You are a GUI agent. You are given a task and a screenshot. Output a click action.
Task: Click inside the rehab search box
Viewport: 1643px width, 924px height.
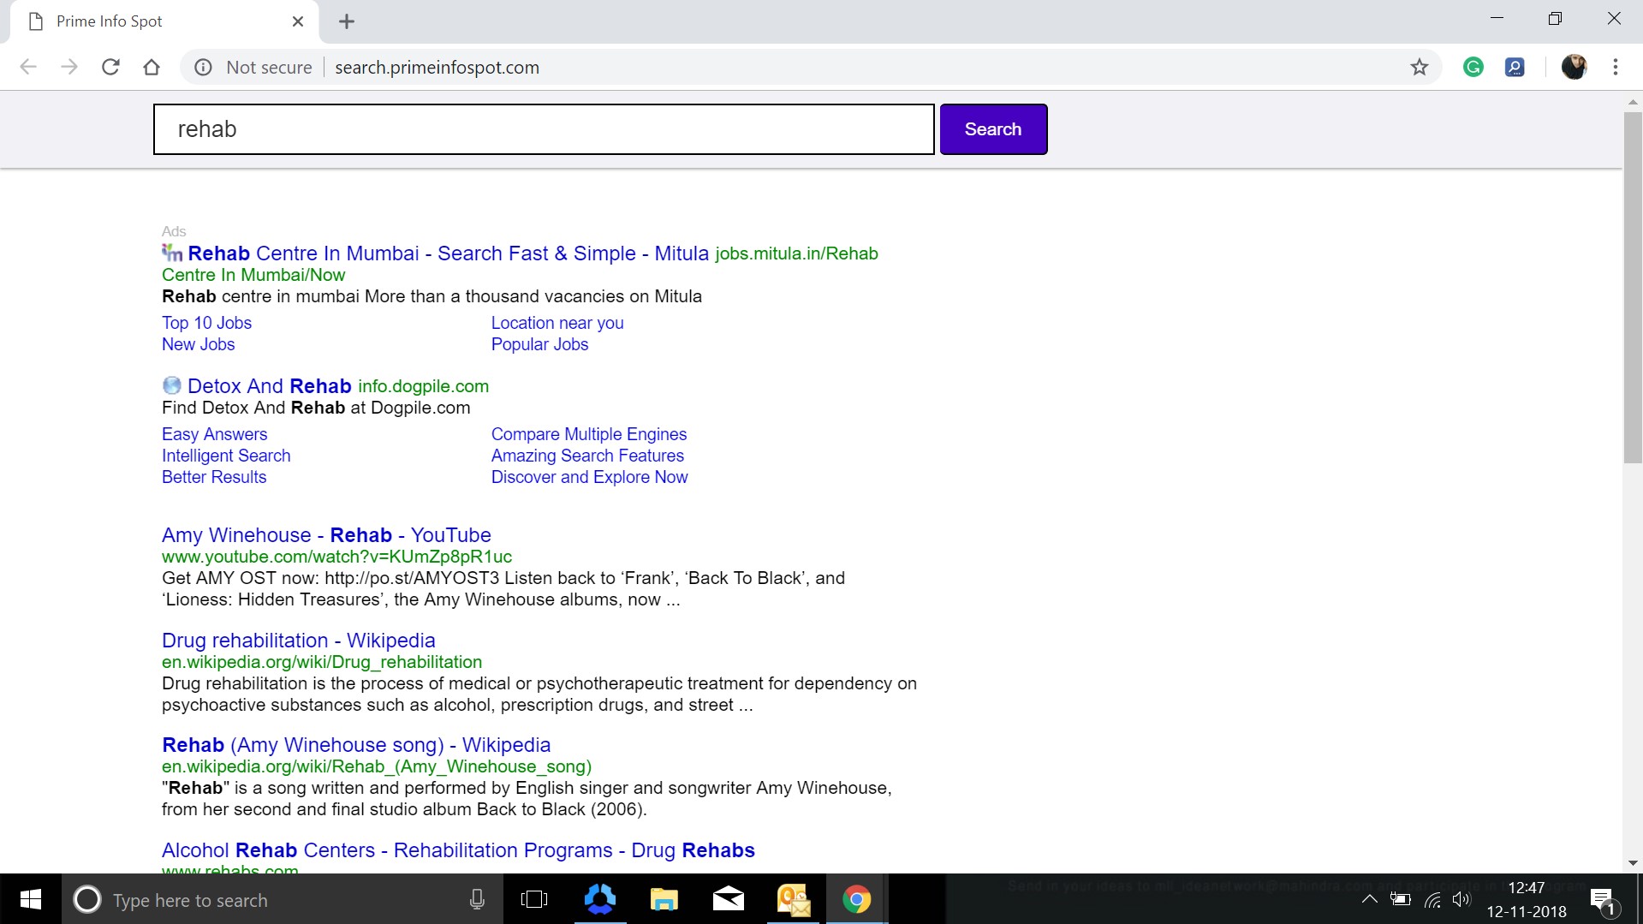pyautogui.click(x=544, y=129)
